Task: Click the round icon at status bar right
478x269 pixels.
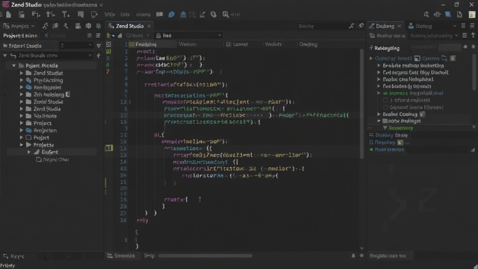Action: 362,255
